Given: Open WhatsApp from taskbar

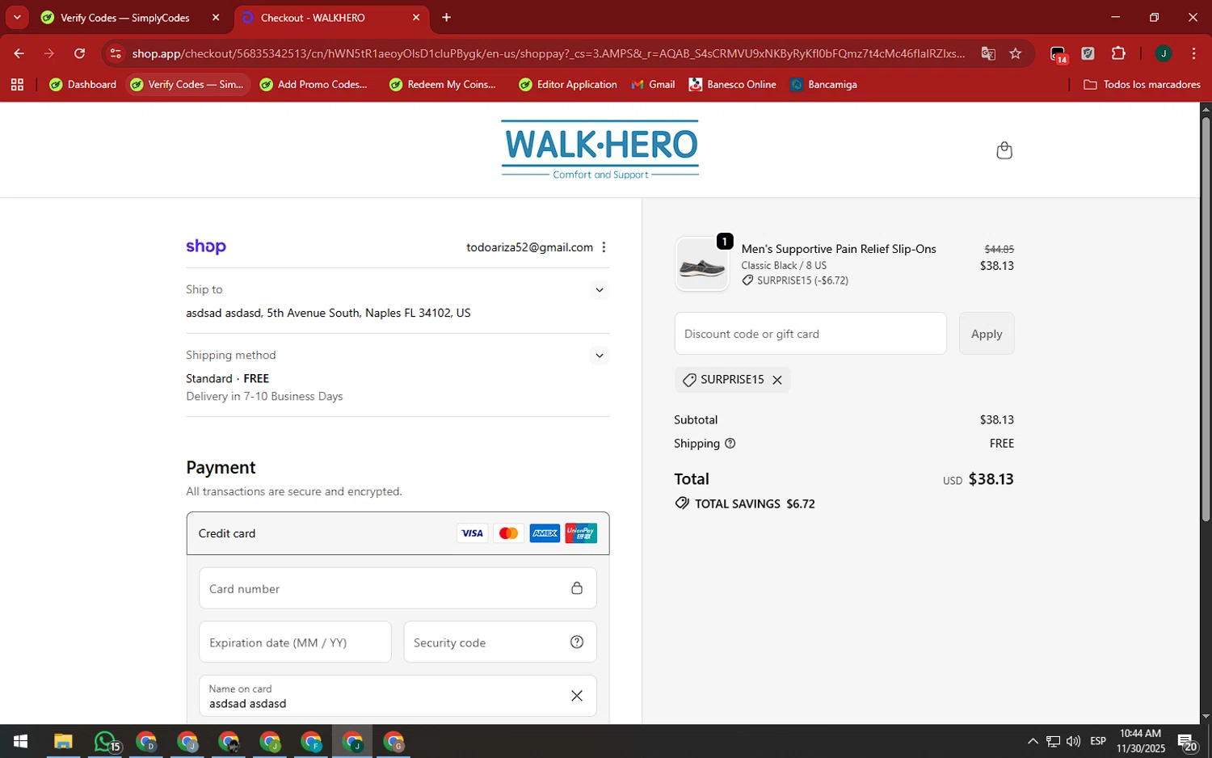Looking at the screenshot, I should 106,741.
